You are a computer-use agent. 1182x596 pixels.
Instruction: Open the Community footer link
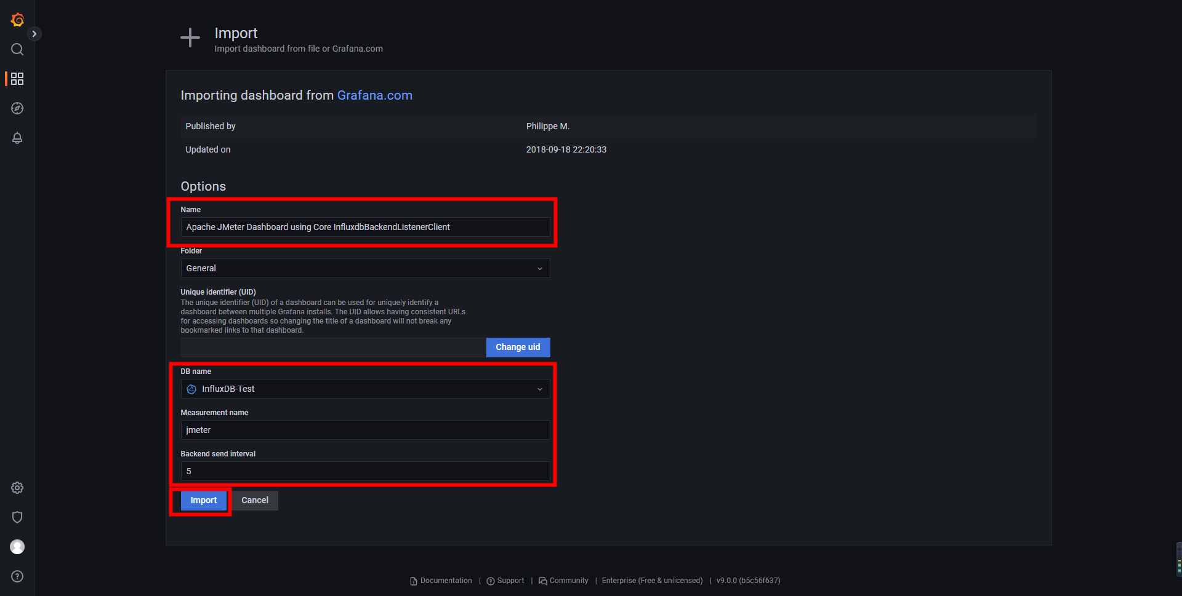pyautogui.click(x=563, y=581)
